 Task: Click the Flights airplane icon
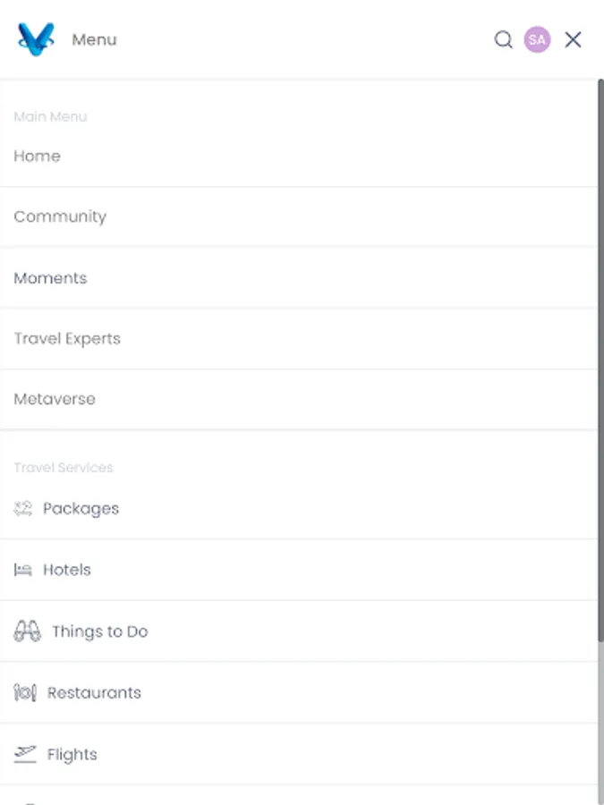[x=24, y=753]
